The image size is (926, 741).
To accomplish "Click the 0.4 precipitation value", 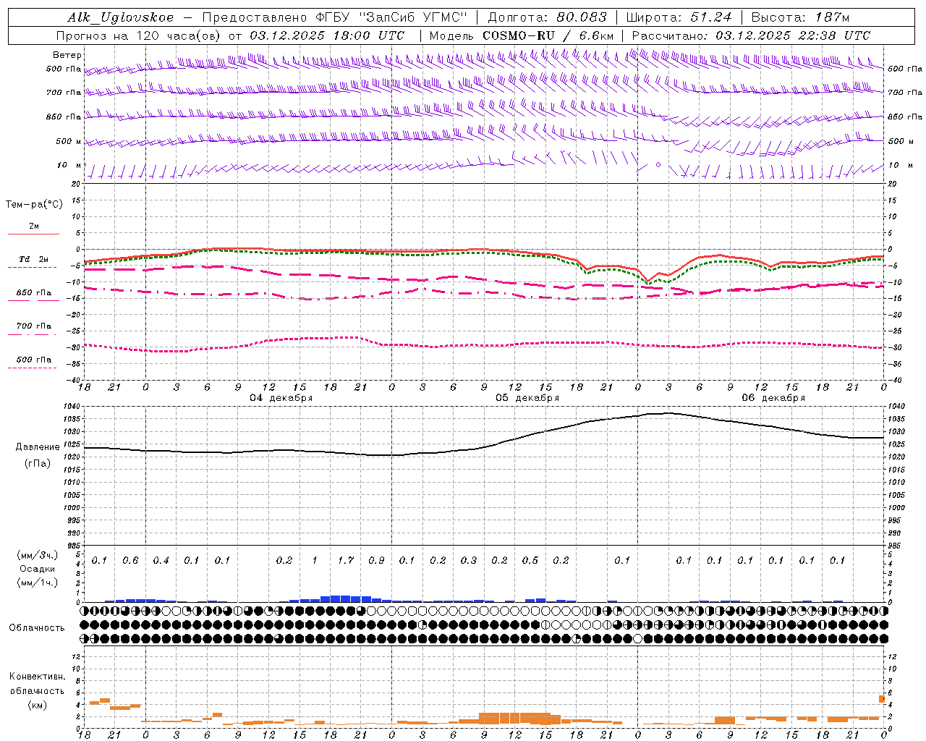I will click(161, 561).
